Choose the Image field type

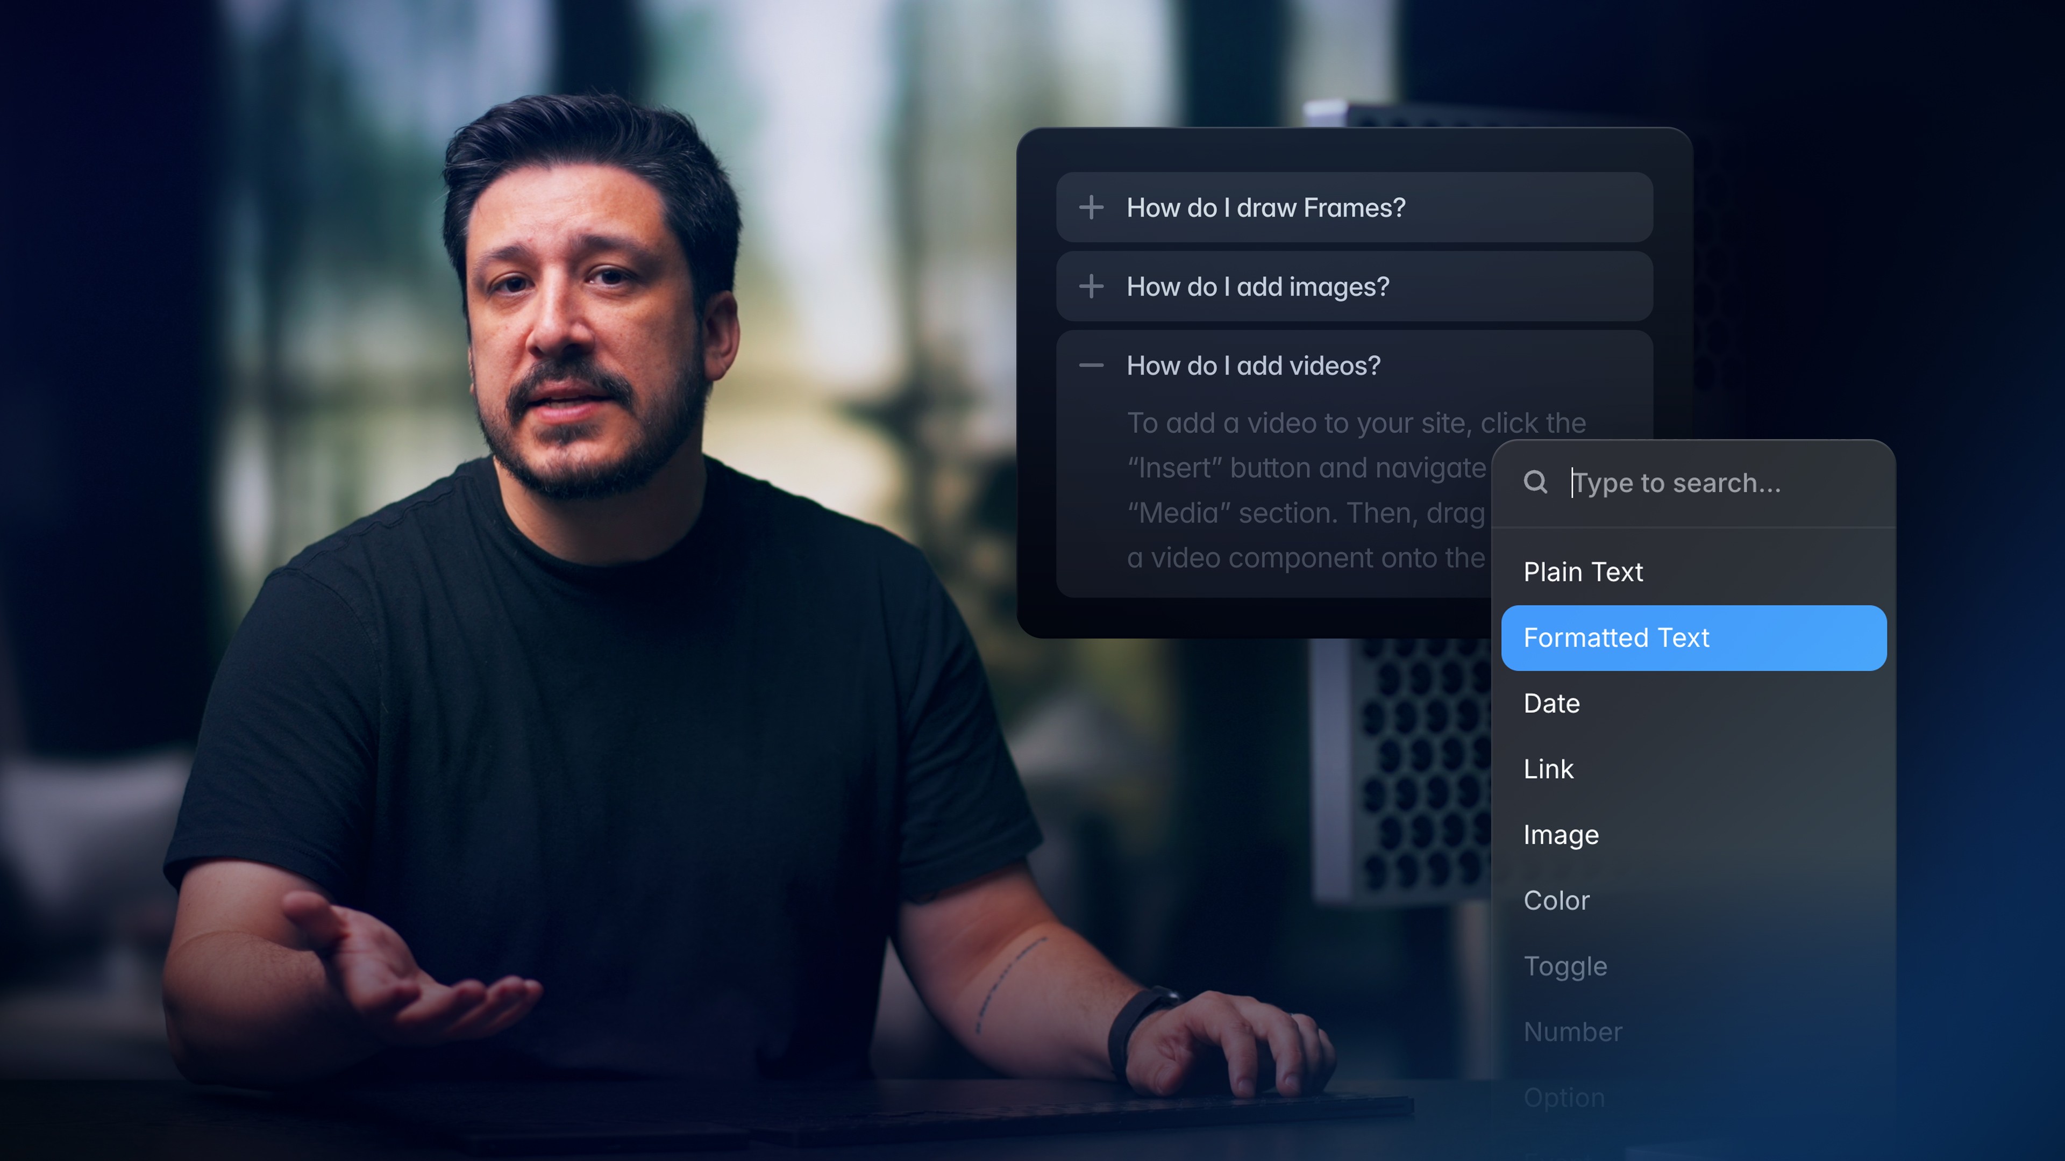(1561, 835)
